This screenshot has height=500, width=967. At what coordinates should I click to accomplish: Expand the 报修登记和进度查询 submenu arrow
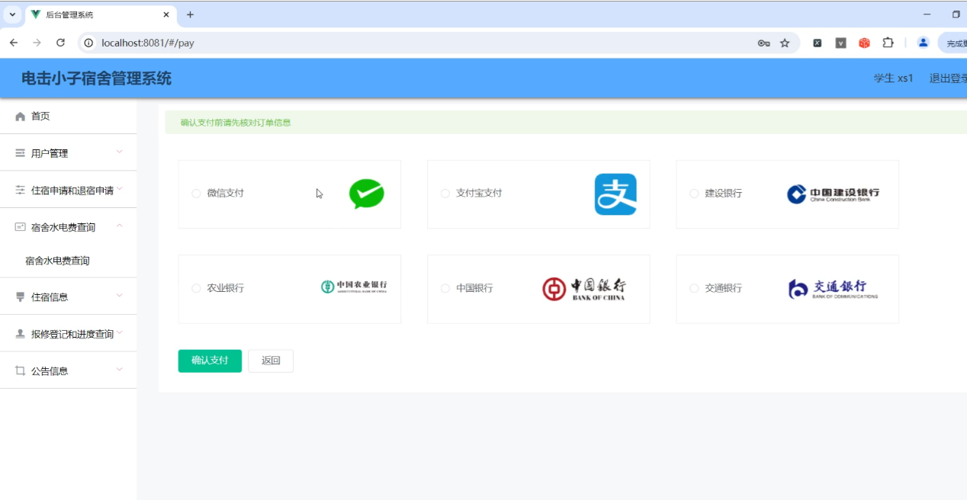pos(119,332)
